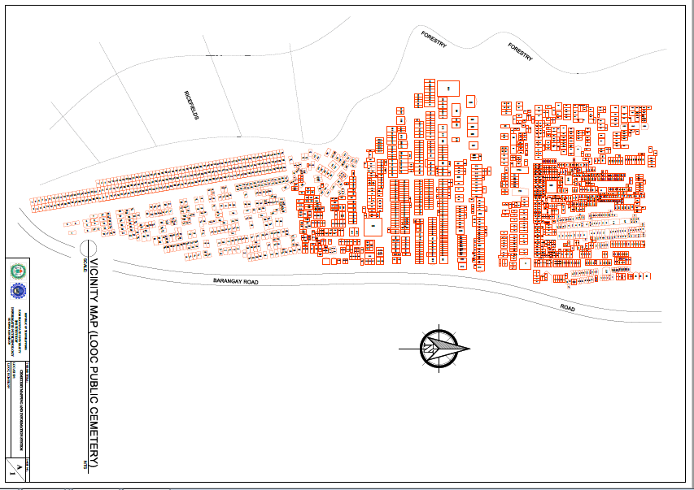Select the FORESTRY label nearest the ricefields

tap(434, 40)
